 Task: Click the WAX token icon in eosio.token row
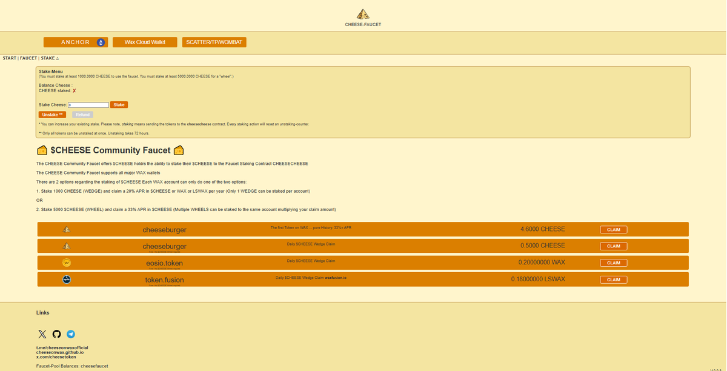click(x=67, y=262)
